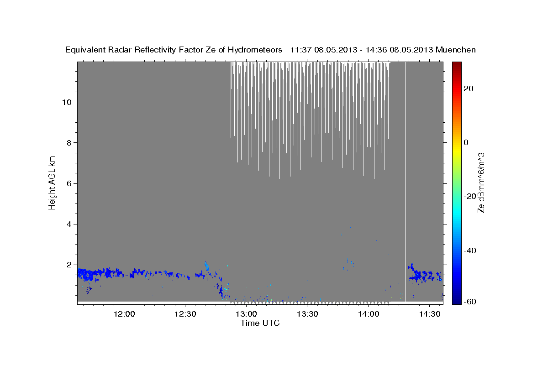Click the 12:00 time tick label
548x365 pixels.
pyautogui.click(x=124, y=314)
